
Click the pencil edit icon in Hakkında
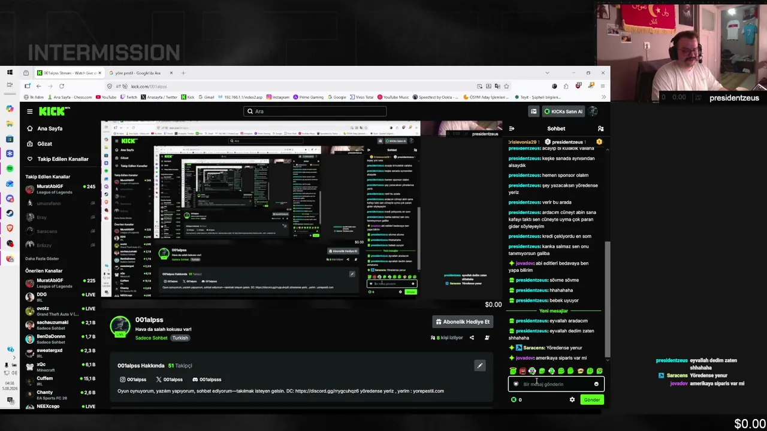pos(479,366)
